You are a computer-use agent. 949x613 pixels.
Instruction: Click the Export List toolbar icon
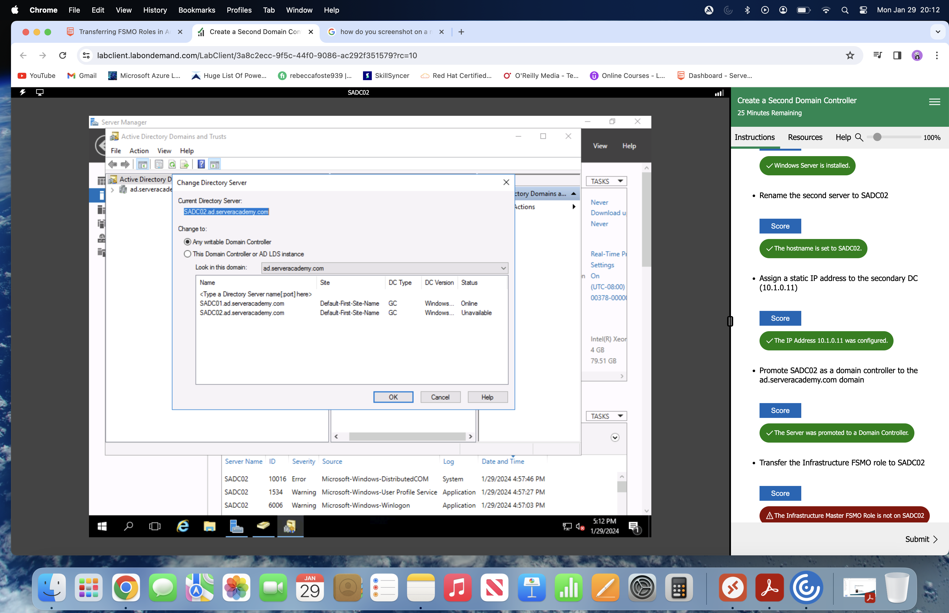[184, 164]
